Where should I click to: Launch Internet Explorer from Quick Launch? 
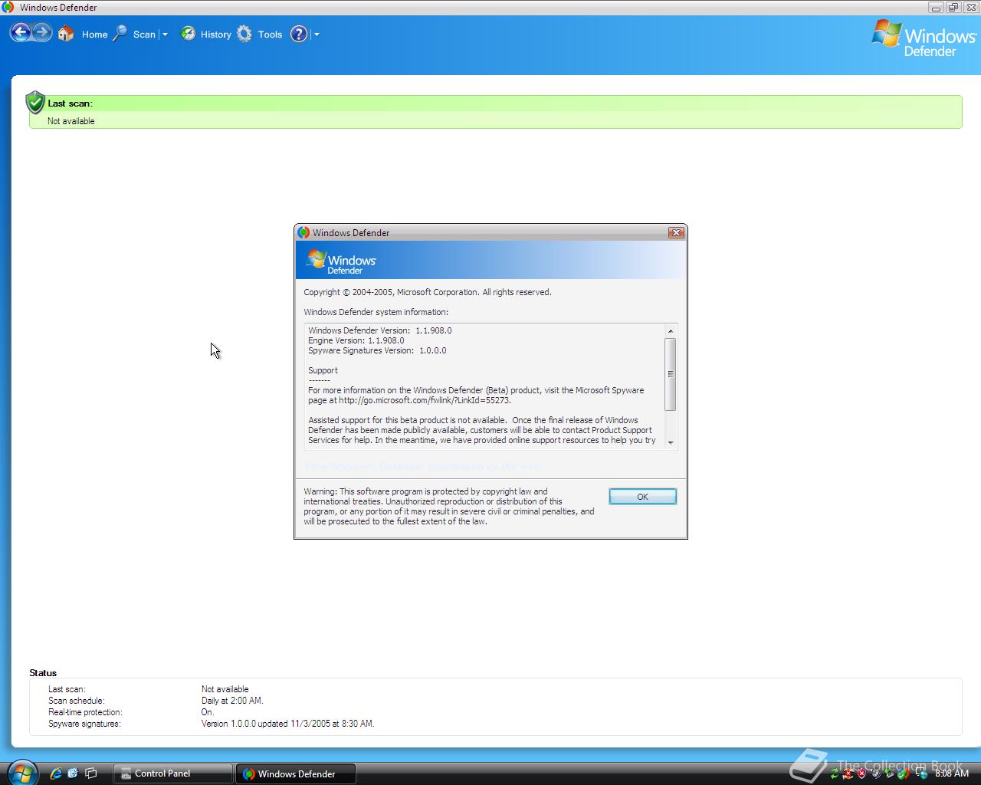56,774
